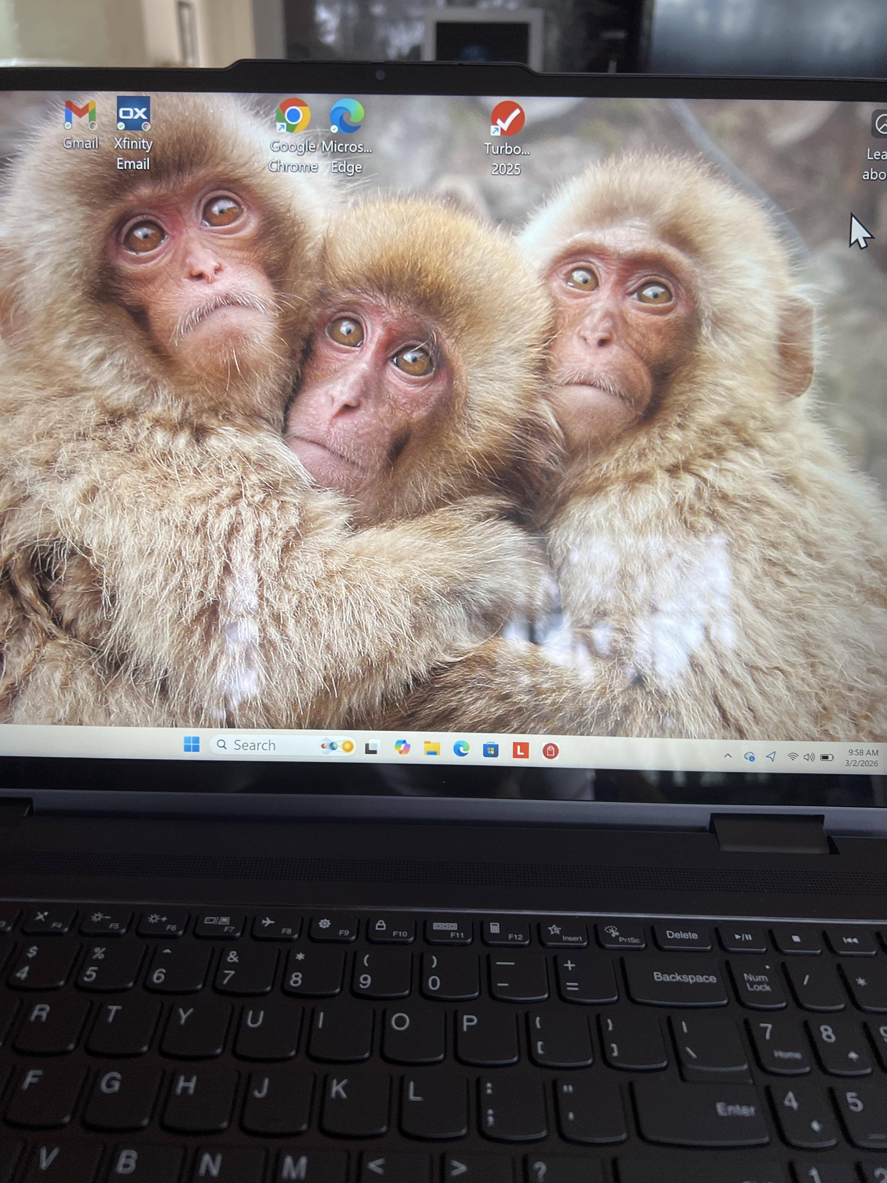Click the location arrow tray icon

click(771, 756)
